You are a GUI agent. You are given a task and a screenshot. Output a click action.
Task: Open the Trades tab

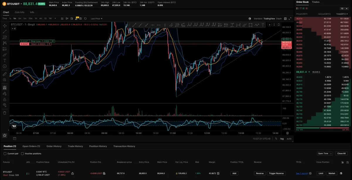tap(316, 2)
